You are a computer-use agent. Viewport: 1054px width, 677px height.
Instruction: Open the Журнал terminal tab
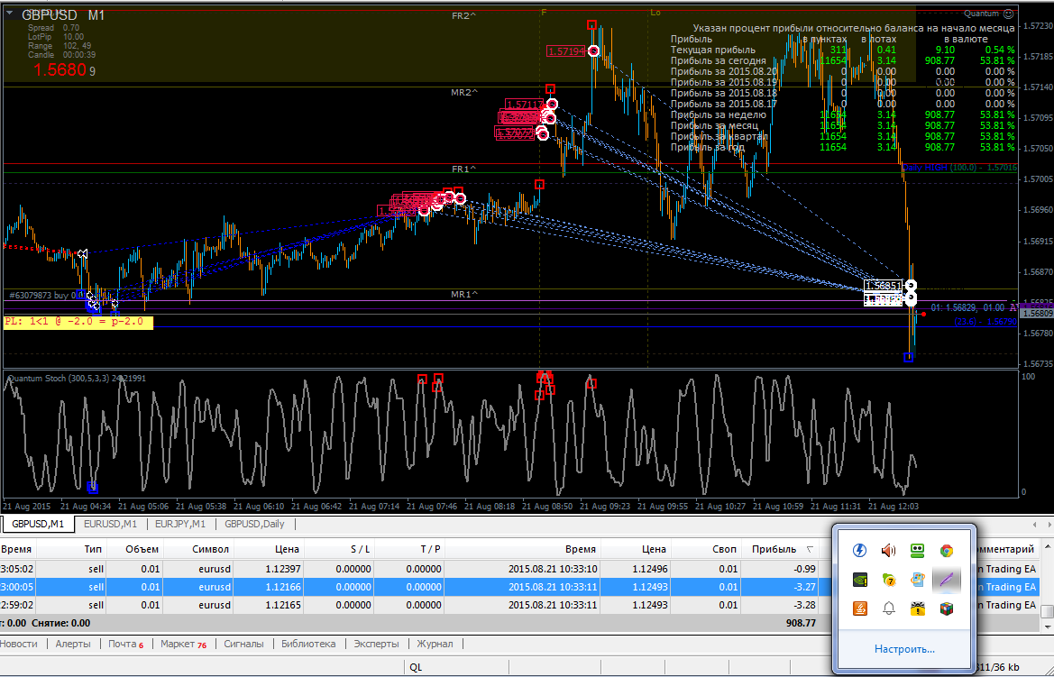pyautogui.click(x=435, y=644)
